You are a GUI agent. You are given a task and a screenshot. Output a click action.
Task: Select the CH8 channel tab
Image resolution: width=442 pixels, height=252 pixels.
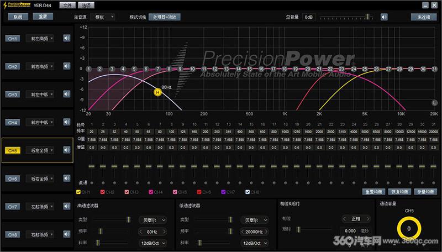(12, 234)
